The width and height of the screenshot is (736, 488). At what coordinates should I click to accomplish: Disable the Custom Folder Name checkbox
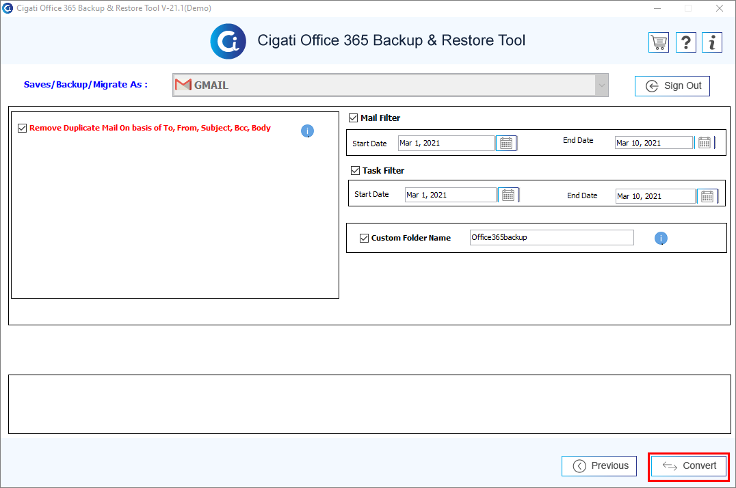[x=365, y=238]
